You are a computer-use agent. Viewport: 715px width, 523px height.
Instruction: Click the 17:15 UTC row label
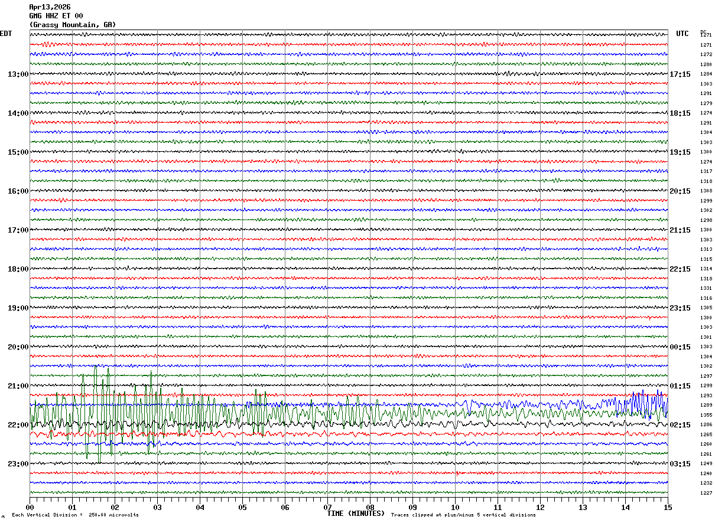point(680,74)
